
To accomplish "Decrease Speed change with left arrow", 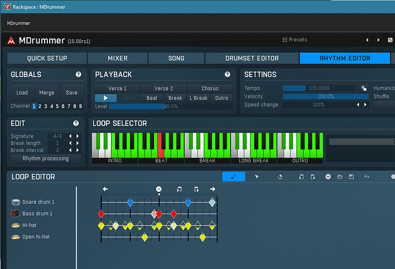I will click(x=358, y=105).
